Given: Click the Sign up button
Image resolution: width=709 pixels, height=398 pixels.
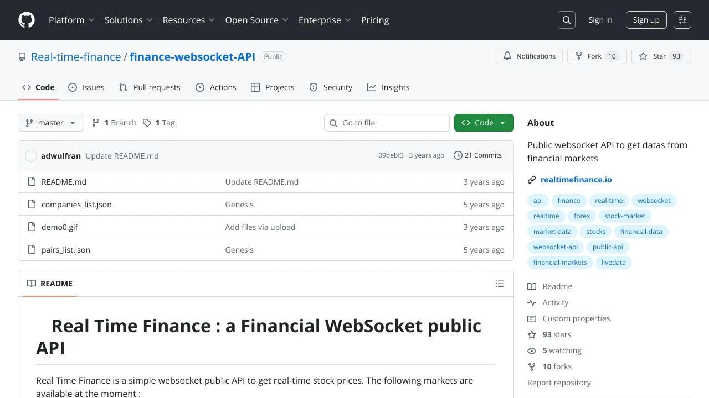Looking at the screenshot, I should 646,20.
